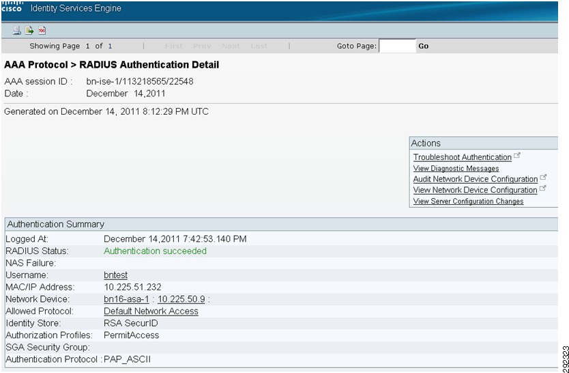This screenshot has width=569, height=373.
Task: Select the Date value December 14,2011
Action: [126, 94]
